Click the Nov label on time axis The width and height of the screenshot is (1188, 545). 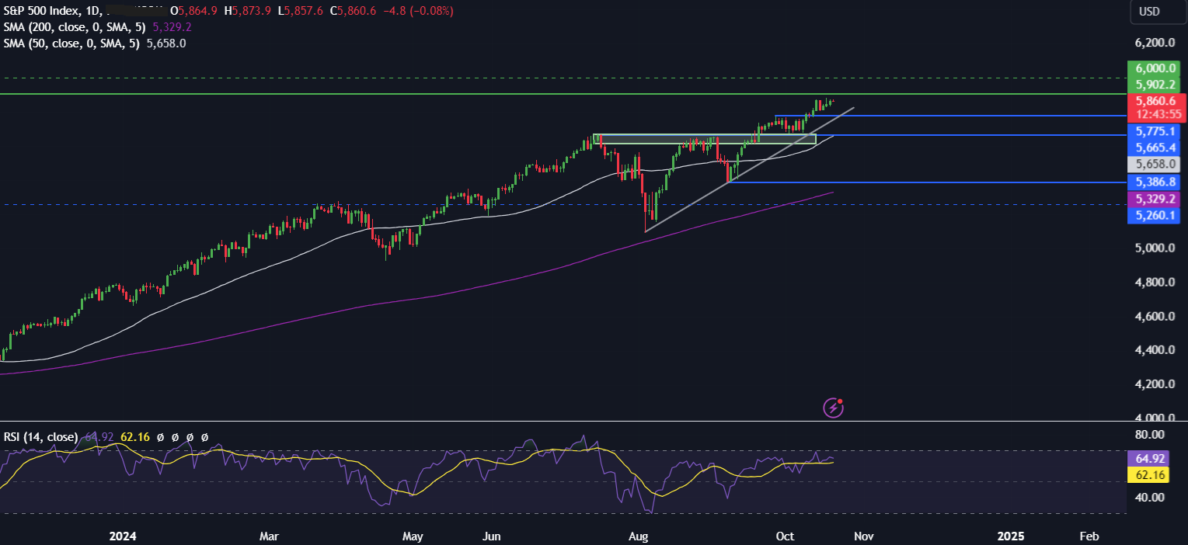pyautogui.click(x=864, y=536)
